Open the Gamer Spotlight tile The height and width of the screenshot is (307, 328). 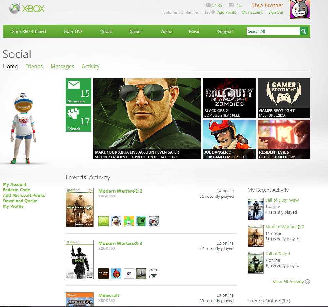pyautogui.click(x=284, y=98)
